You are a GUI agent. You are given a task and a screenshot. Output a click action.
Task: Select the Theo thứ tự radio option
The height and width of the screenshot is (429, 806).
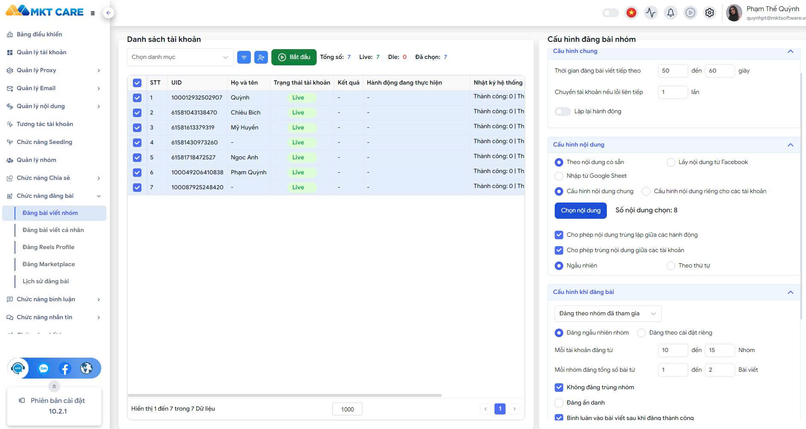coord(671,266)
